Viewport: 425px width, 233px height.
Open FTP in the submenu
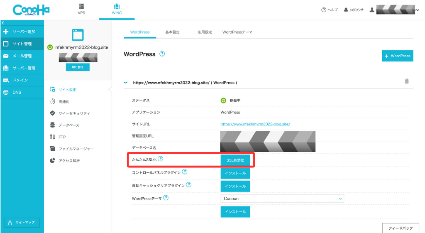tap(58, 137)
